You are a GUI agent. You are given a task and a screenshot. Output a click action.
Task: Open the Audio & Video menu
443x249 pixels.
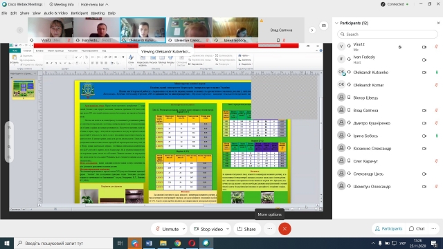55,13
